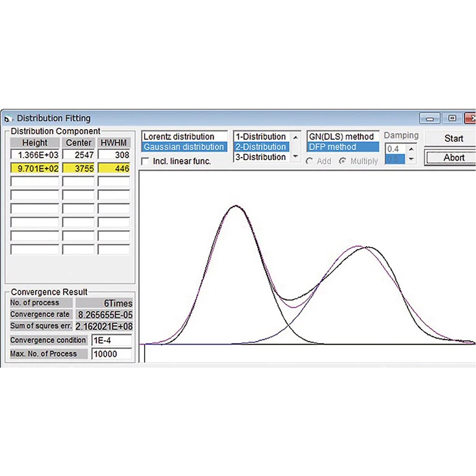Edit highlighted HWHM field 446

coord(114,168)
